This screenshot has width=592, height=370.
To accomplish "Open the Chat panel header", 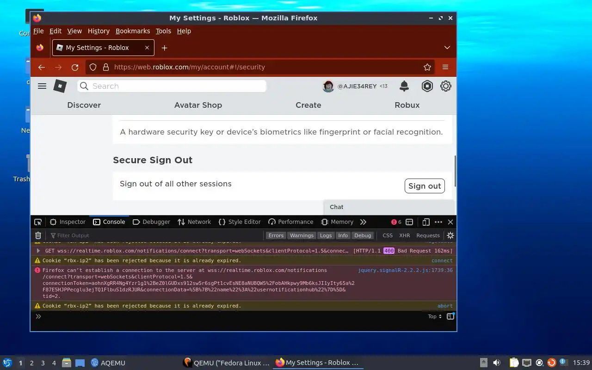I will click(389, 207).
